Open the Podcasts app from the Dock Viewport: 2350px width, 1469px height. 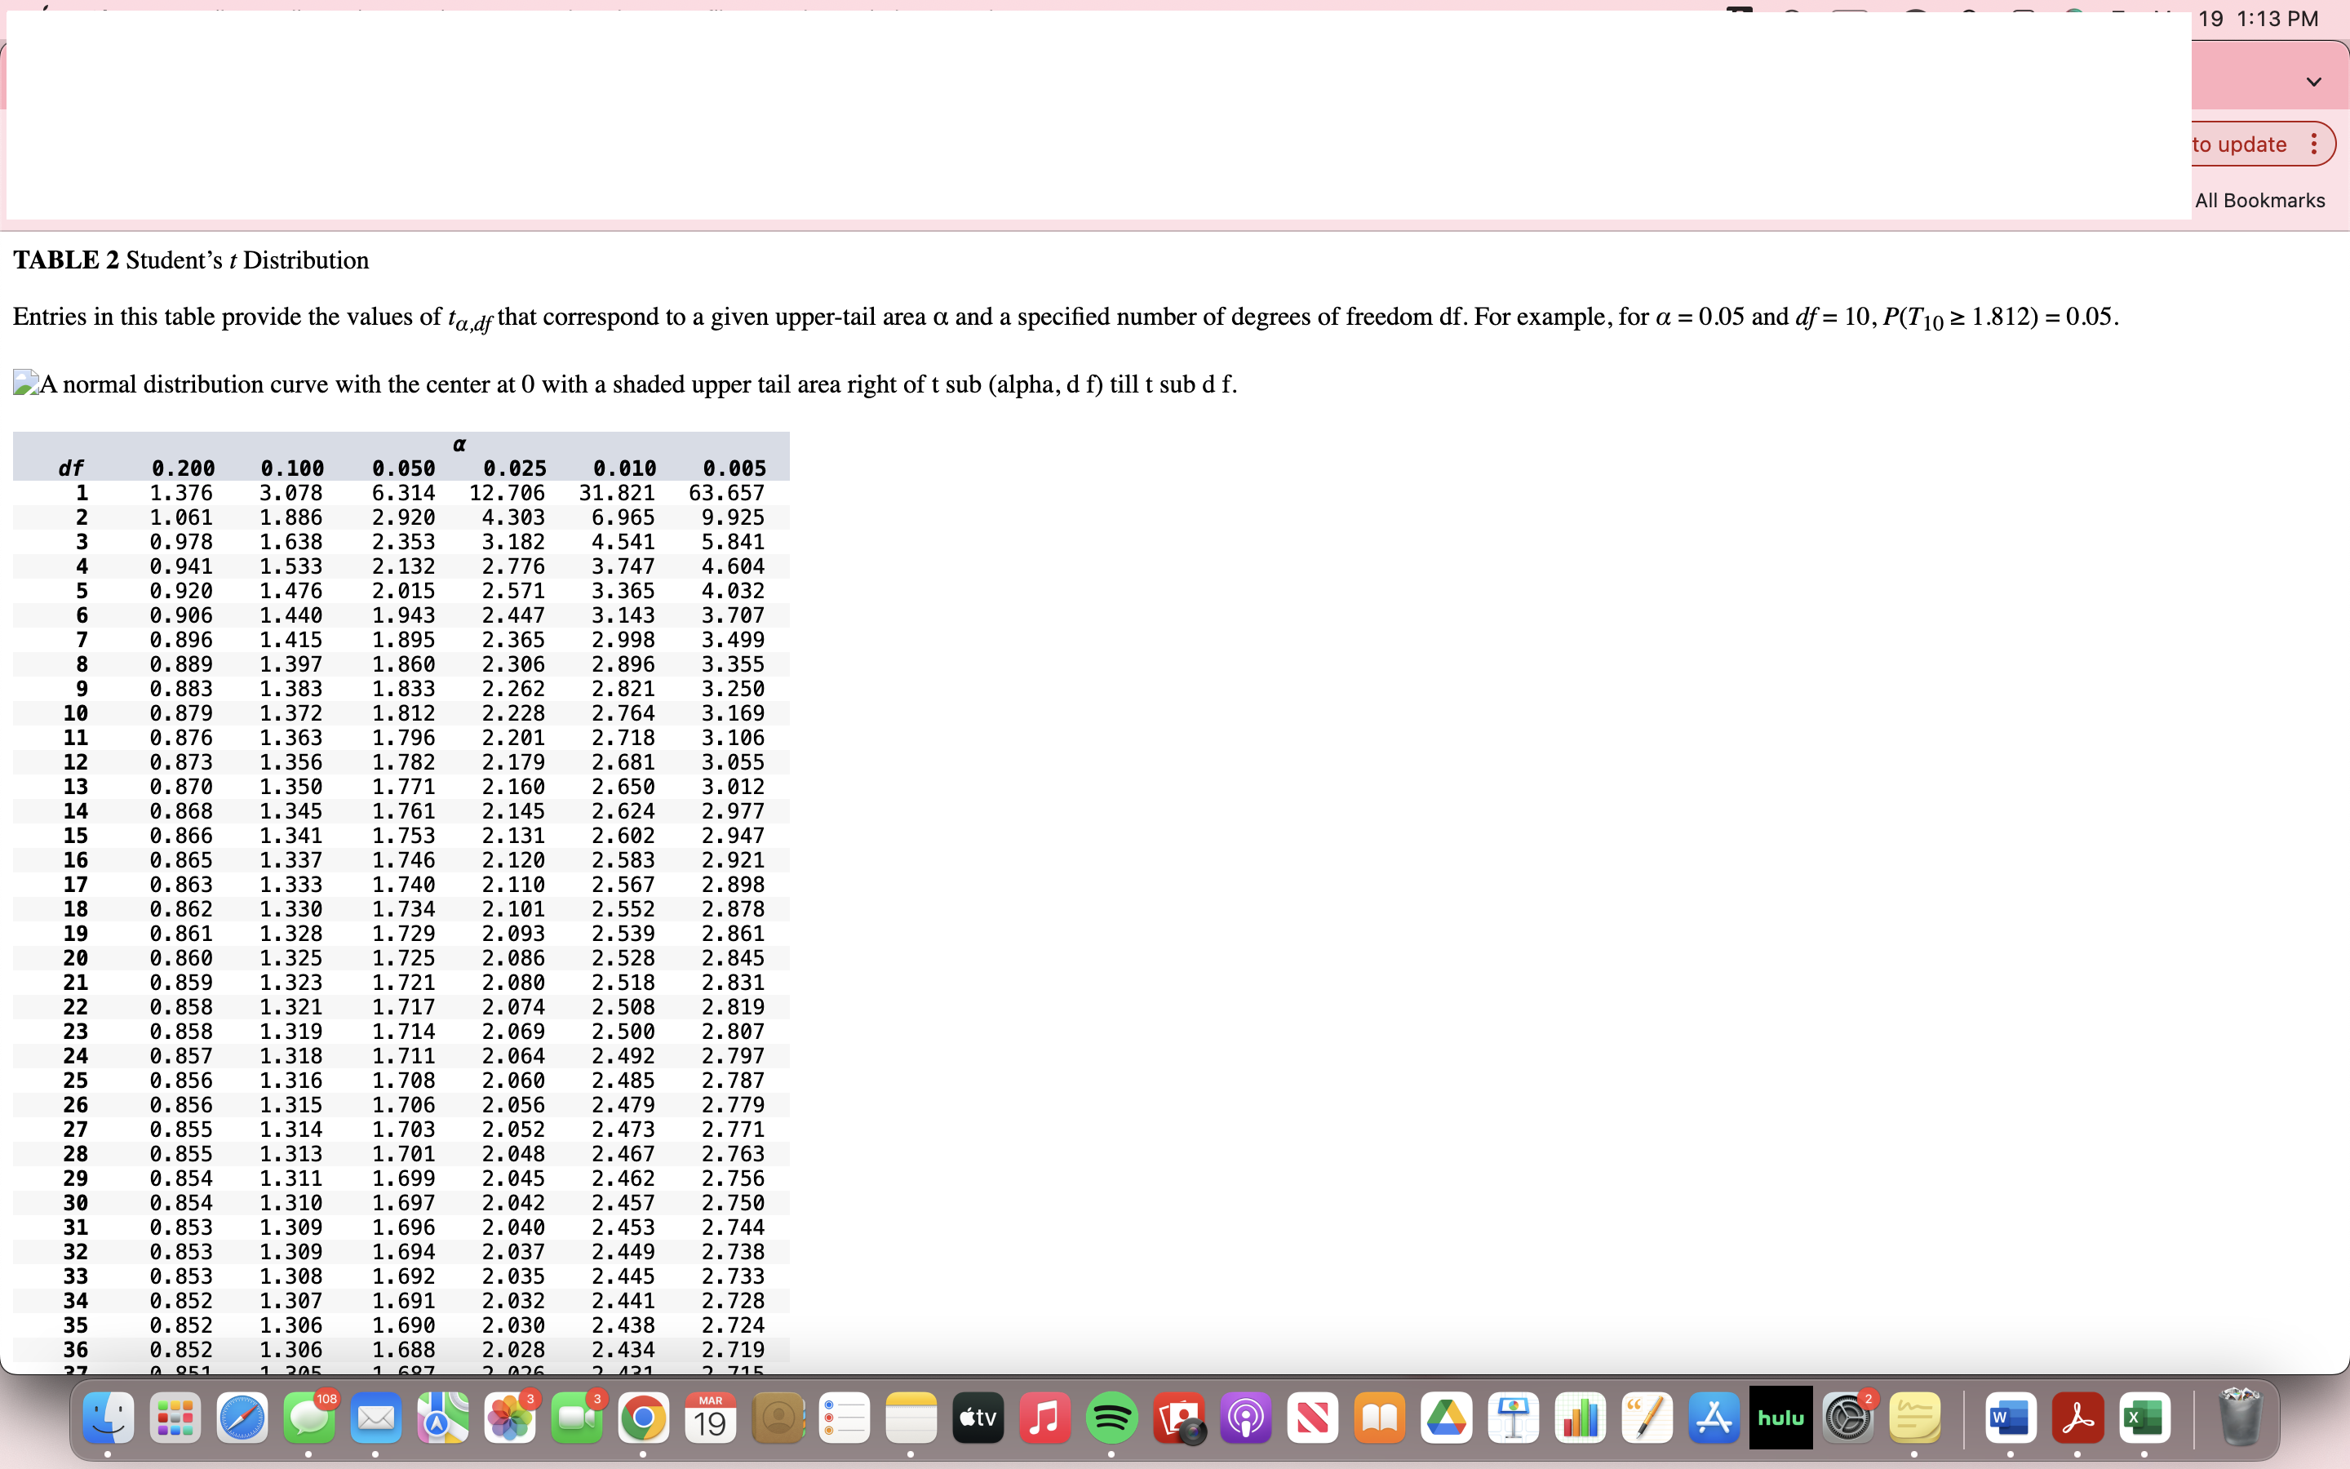[1245, 1418]
